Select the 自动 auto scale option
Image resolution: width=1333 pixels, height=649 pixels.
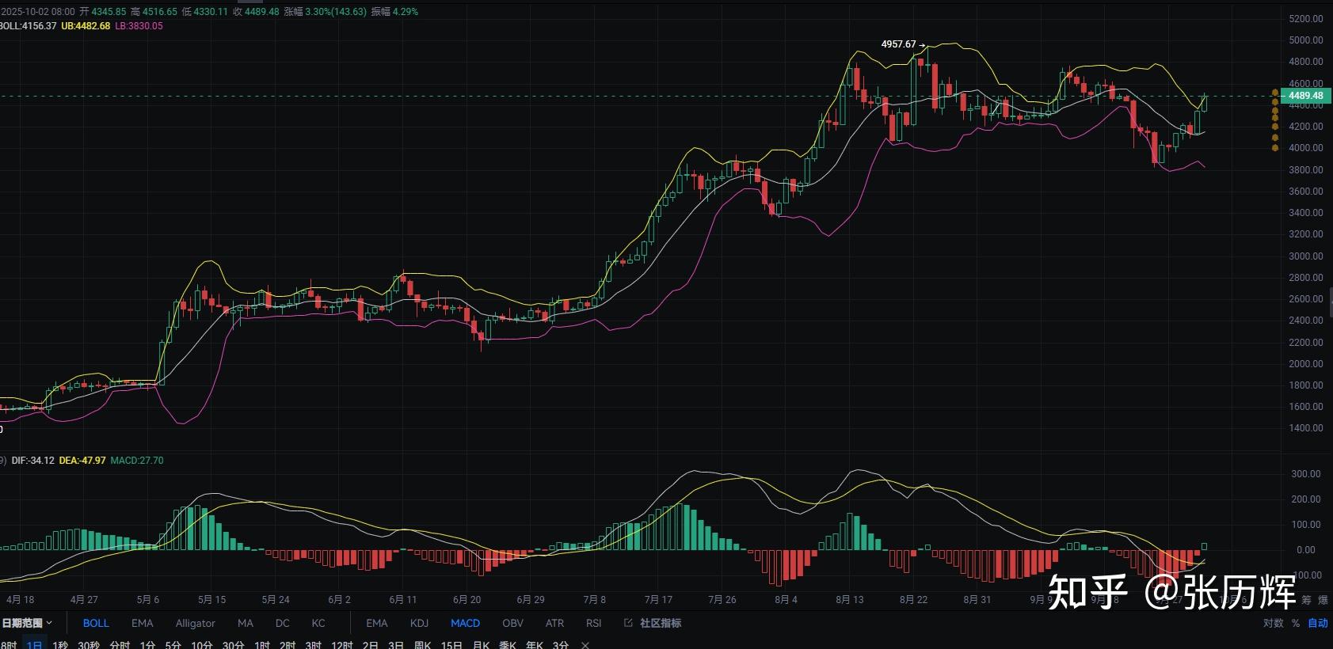[x=1317, y=623]
